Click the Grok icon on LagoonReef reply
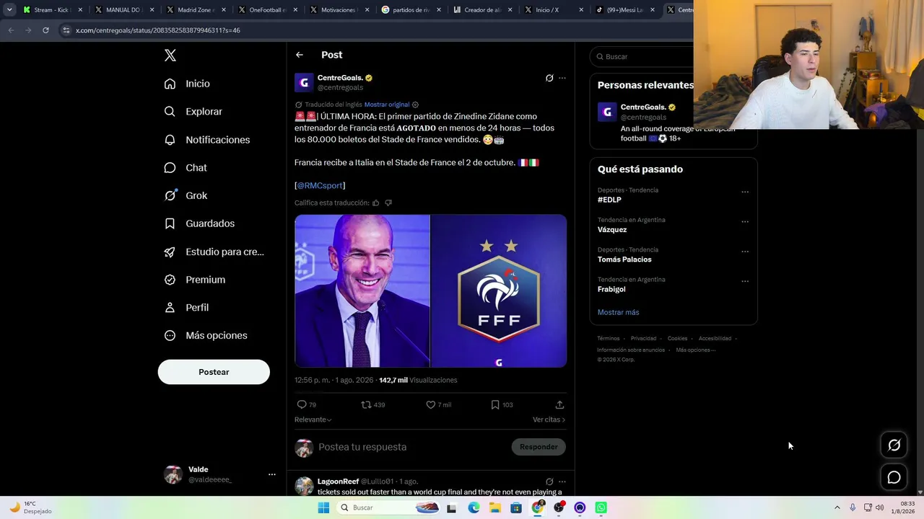 pyautogui.click(x=549, y=482)
